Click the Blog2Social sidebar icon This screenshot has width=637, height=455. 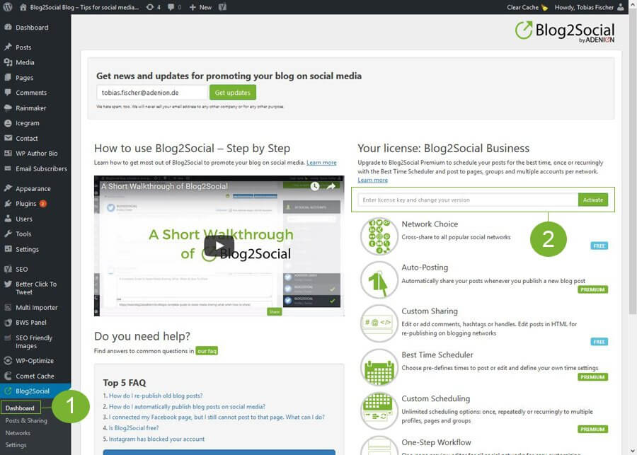pos(8,391)
